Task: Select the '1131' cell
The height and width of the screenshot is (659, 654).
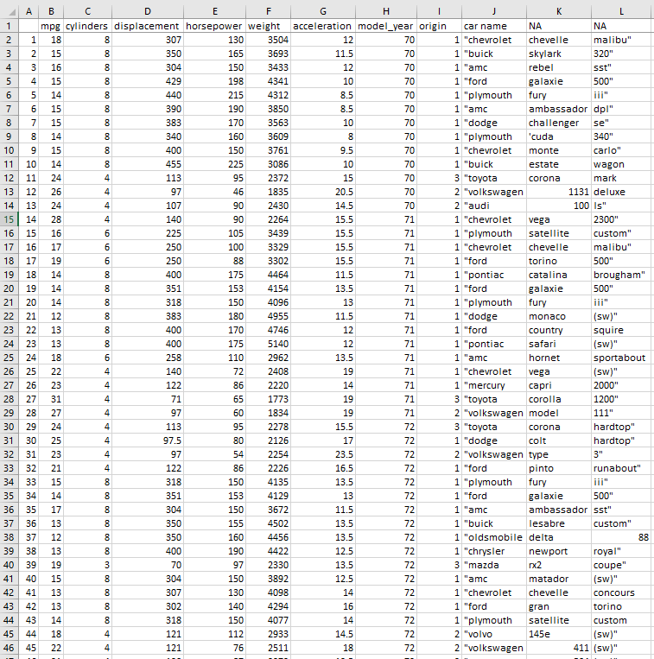Action: (x=559, y=192)
